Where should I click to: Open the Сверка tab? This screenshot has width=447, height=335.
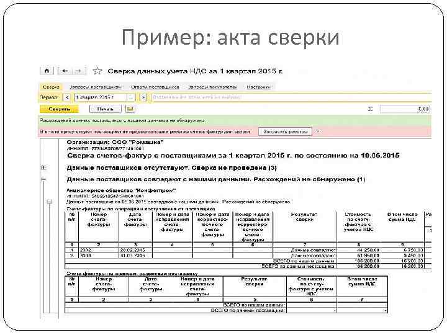point(51,87)
